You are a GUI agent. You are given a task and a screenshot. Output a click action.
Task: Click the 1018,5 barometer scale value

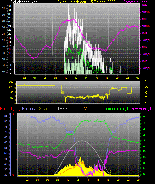pos(146,26)
